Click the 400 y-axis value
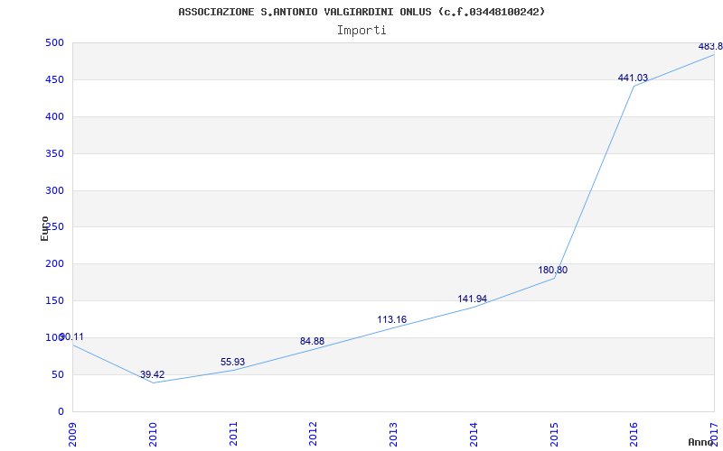 pyautogui.click(x=53, y=117)
